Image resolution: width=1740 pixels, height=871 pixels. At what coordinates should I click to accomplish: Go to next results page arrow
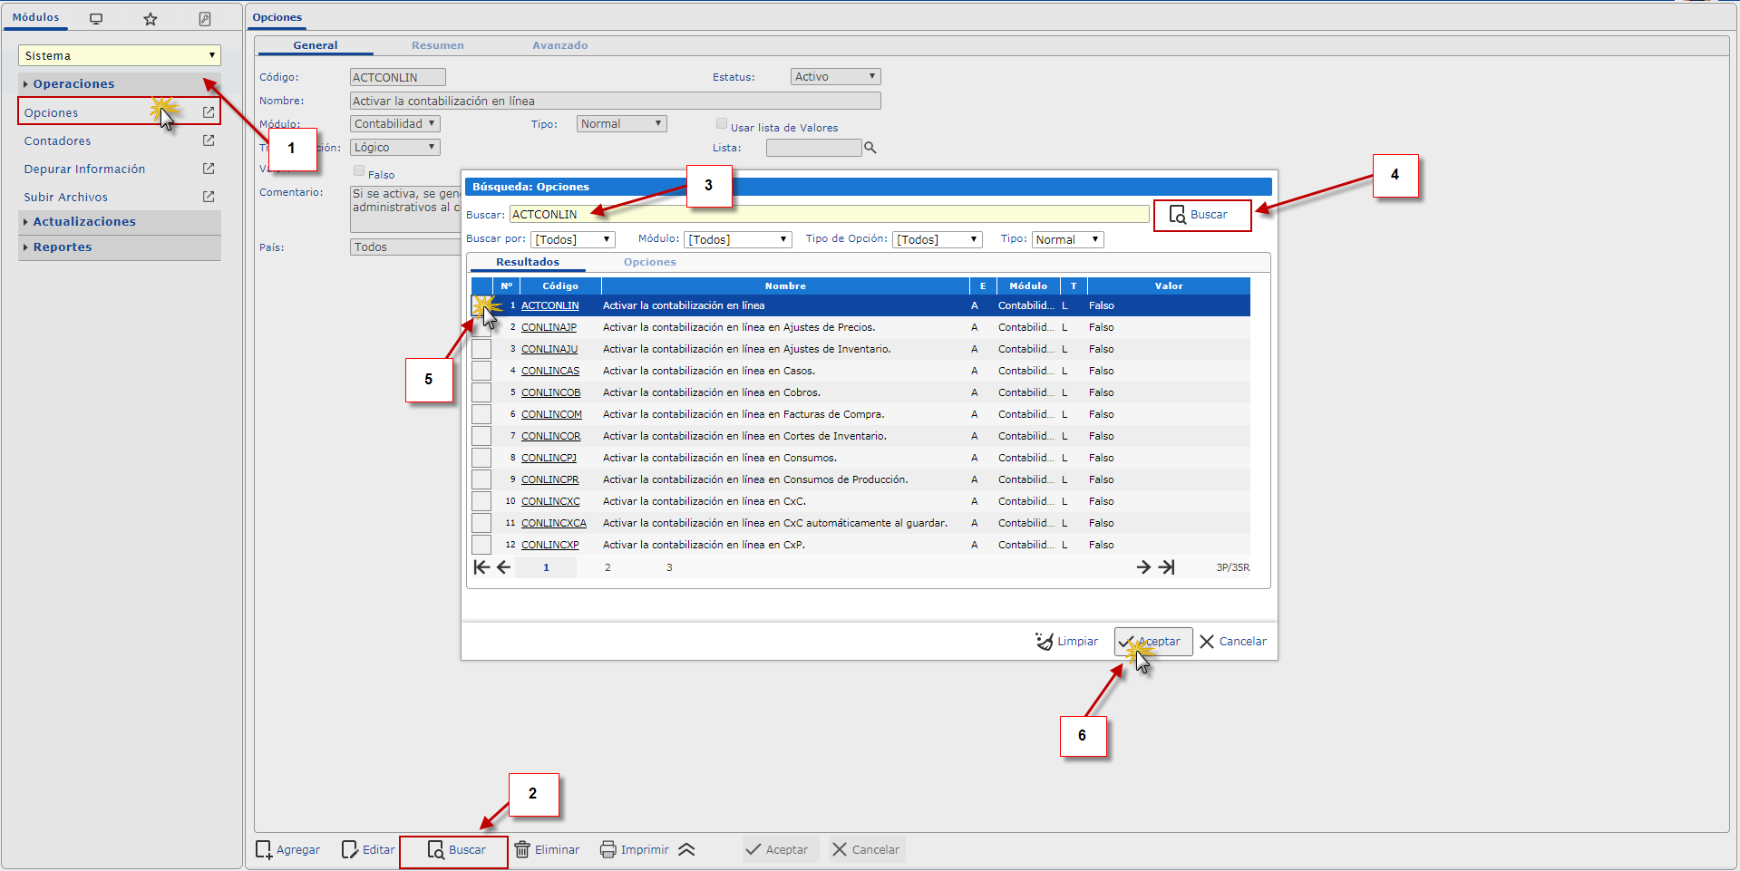tap(1143, 567)
